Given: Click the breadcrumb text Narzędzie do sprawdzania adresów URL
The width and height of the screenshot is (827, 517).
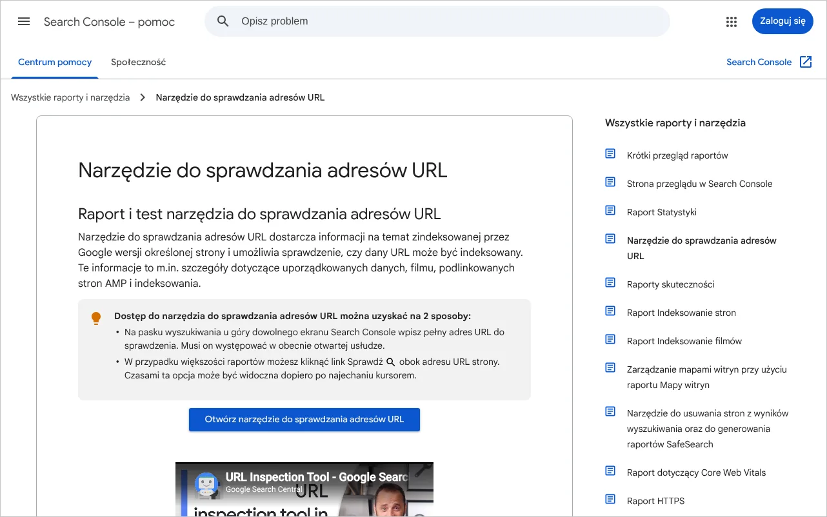Looking at the screenshot, I should (240, 98).
